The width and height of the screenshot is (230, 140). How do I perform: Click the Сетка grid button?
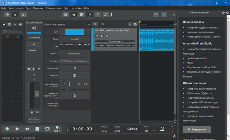click(132, 129)
